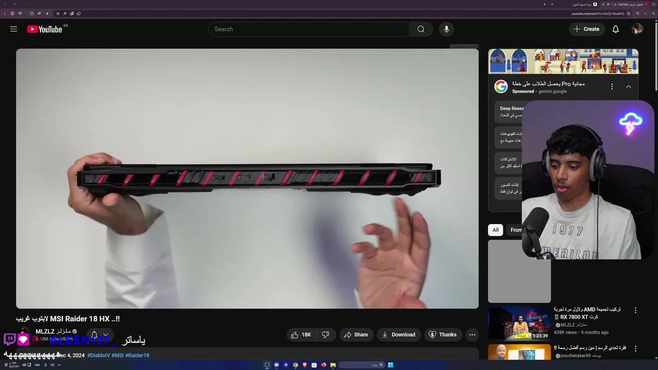Select the All filter chip

click(x=496, y=230)
